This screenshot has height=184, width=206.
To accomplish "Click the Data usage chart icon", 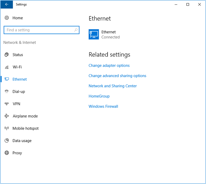I will click(7, 141).
